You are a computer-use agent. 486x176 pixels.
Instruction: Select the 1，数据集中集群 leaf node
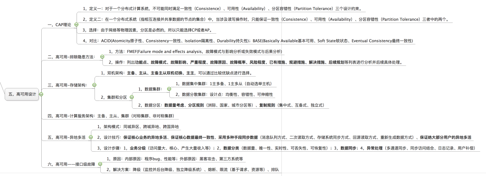coord(224,84)
